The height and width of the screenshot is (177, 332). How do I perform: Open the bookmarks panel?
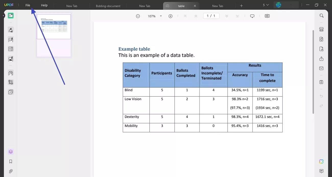[10, 161]
